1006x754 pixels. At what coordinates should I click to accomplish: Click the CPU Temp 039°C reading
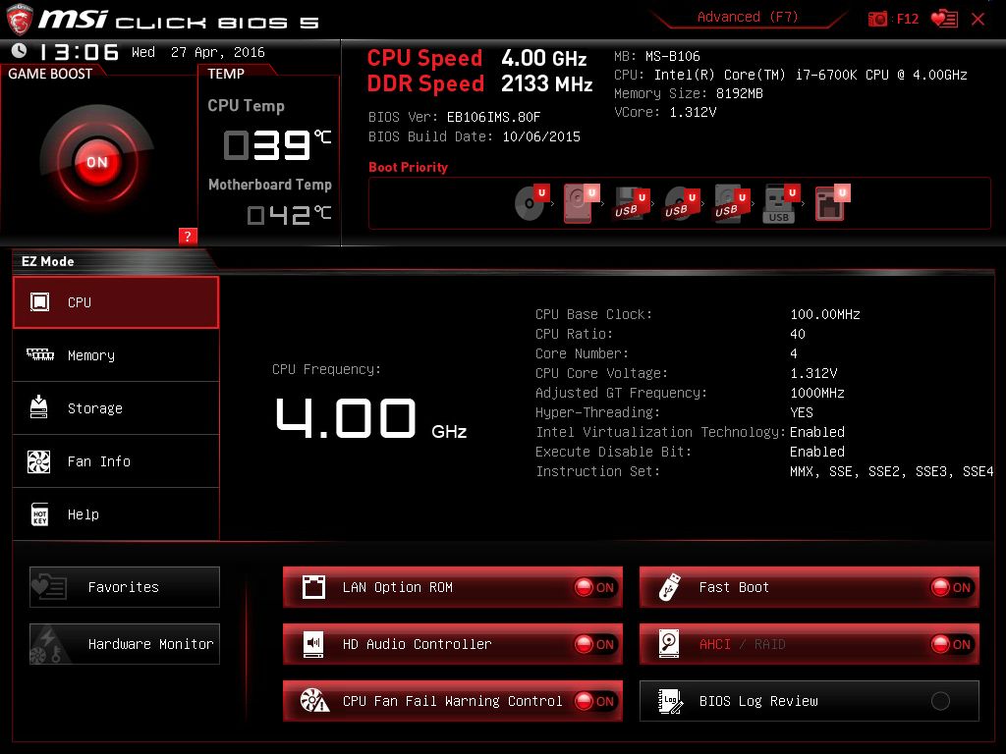[276, 145]
